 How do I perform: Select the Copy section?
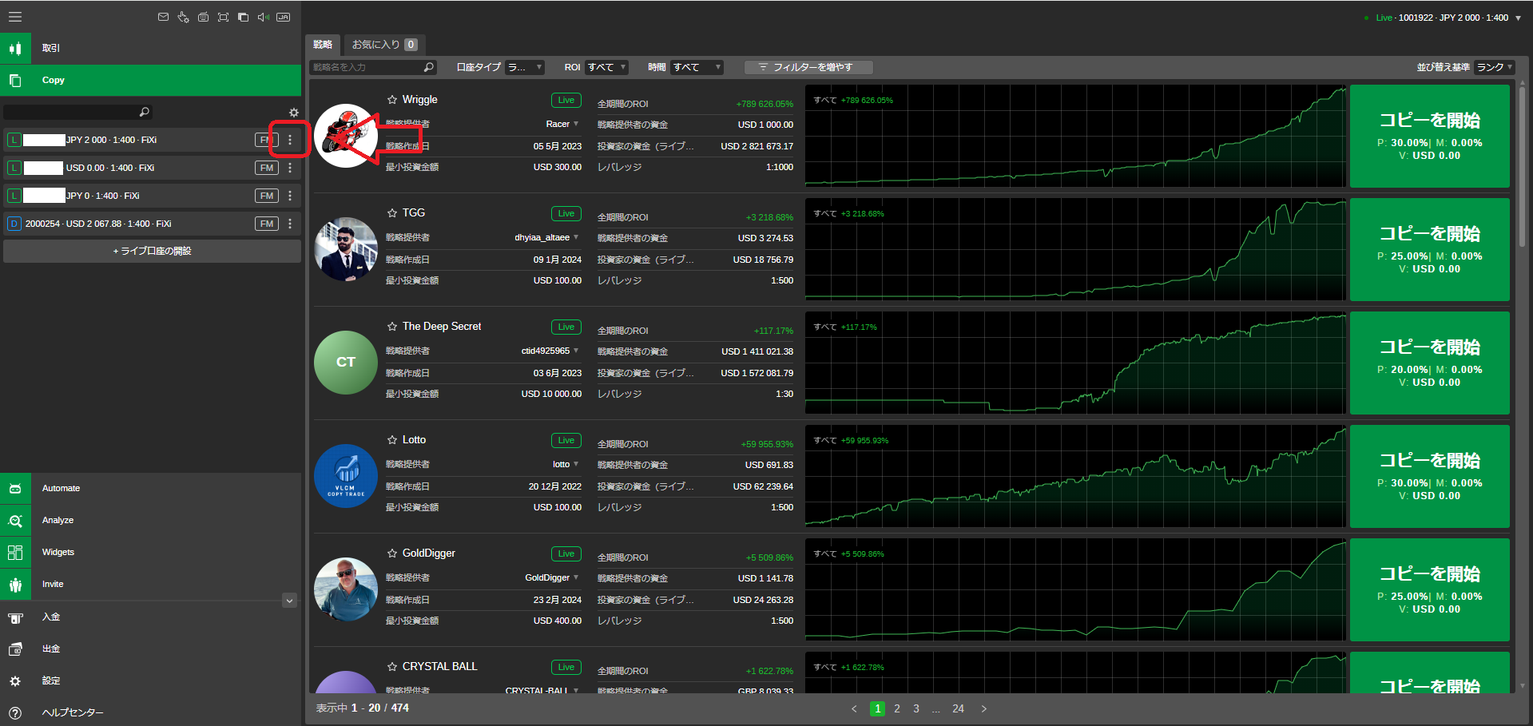(x=150, y=80)
